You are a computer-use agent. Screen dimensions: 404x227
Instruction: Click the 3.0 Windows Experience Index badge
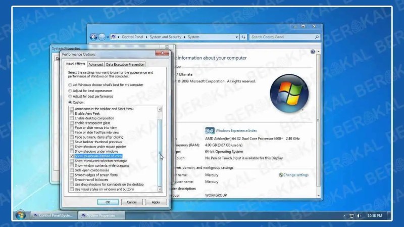[x=210, y=130]
